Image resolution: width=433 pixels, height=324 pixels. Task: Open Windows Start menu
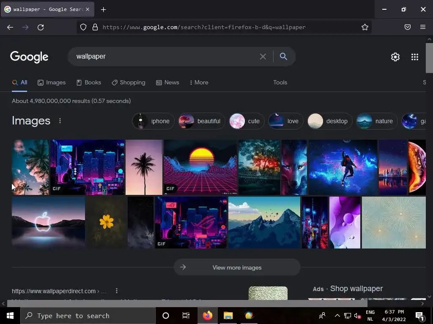click(10, 316)
